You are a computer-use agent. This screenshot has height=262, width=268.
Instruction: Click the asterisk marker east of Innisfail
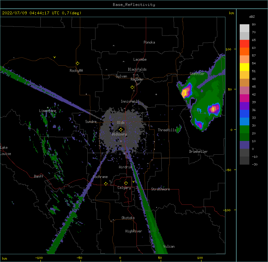tap(156, 94)
